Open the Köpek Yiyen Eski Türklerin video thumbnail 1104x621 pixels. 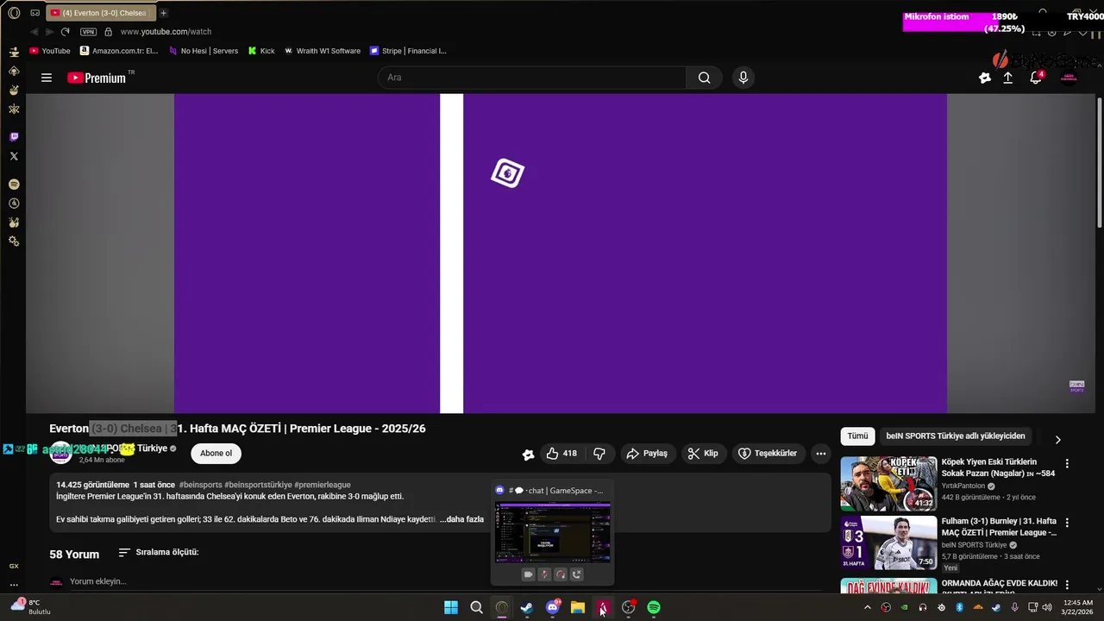[888, 484]
